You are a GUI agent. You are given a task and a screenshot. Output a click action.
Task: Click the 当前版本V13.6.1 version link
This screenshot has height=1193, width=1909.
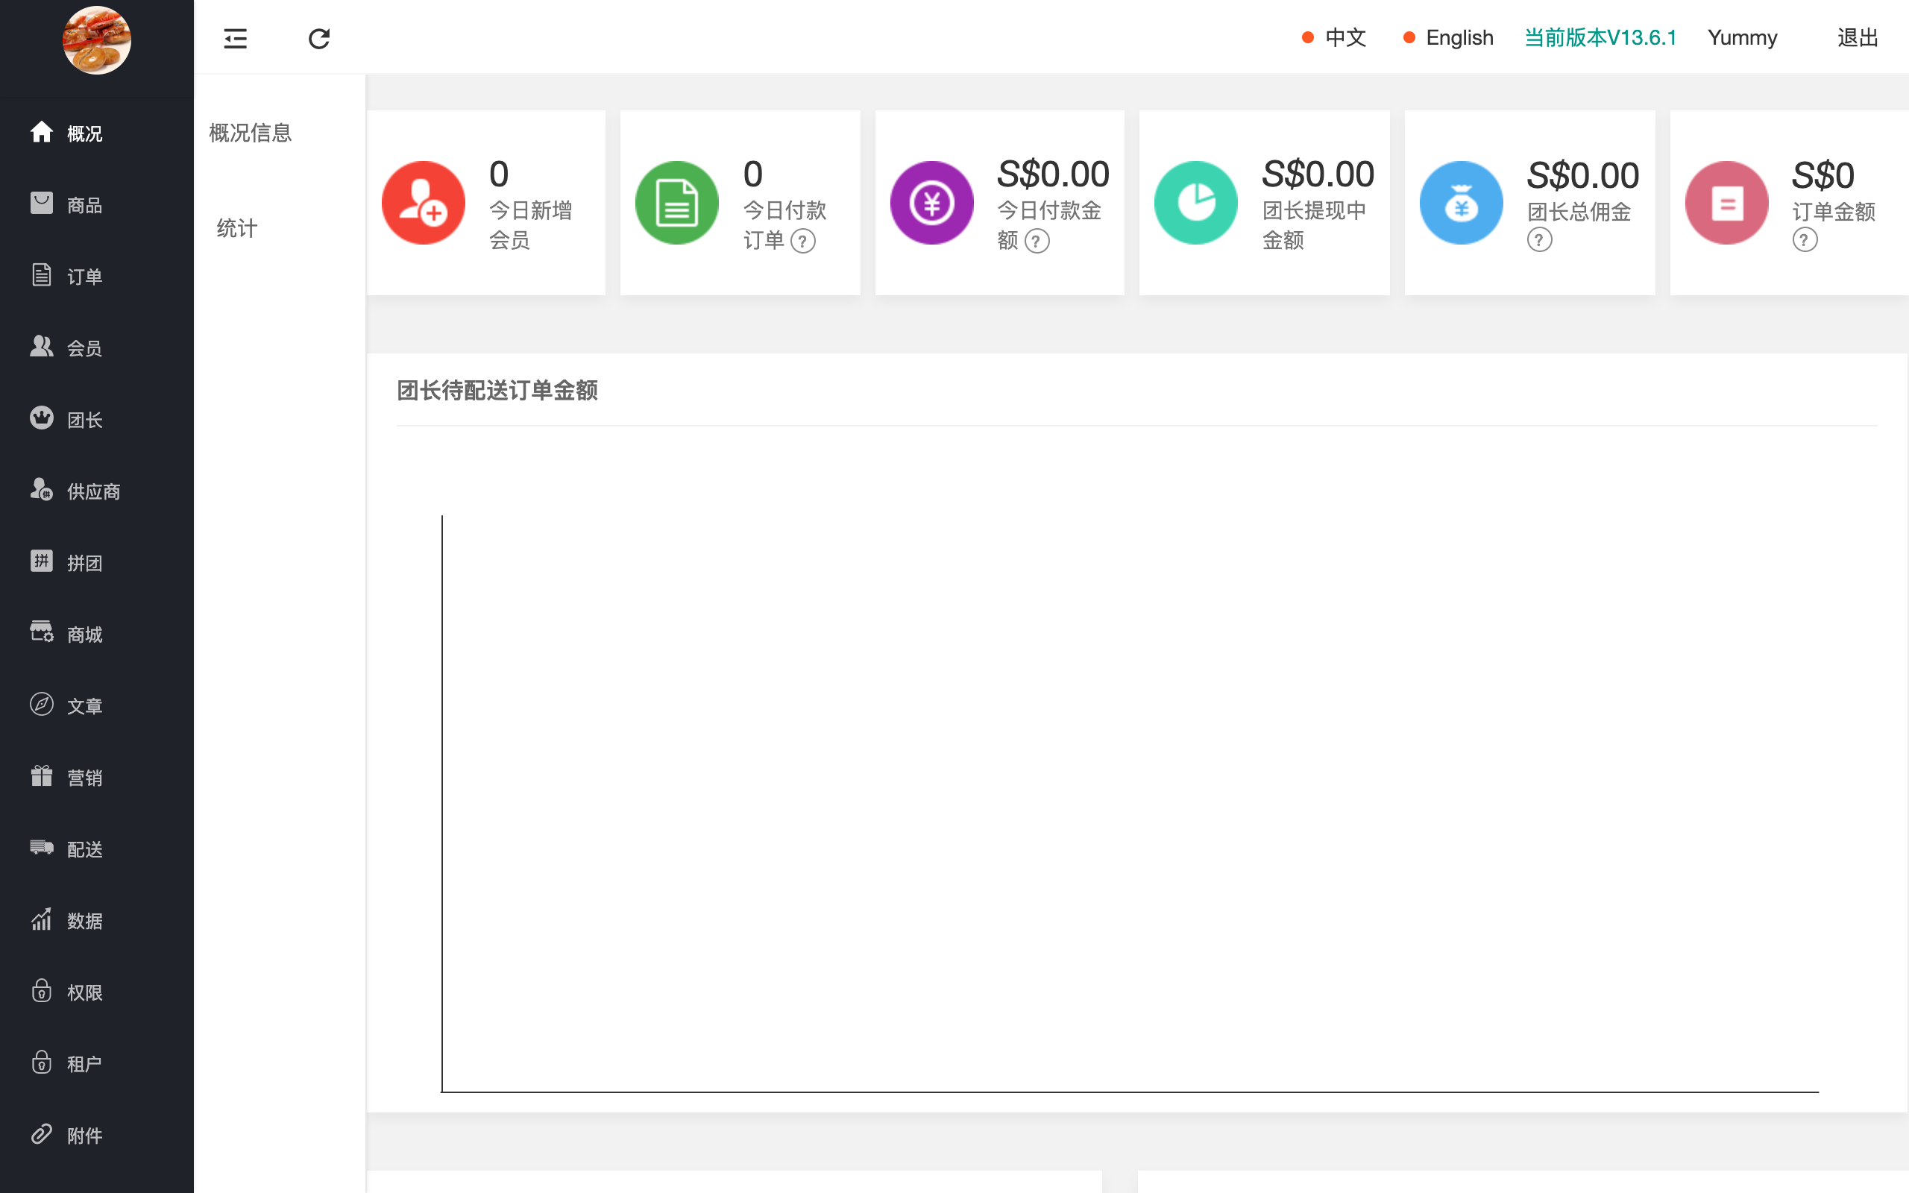point(1600,38)
